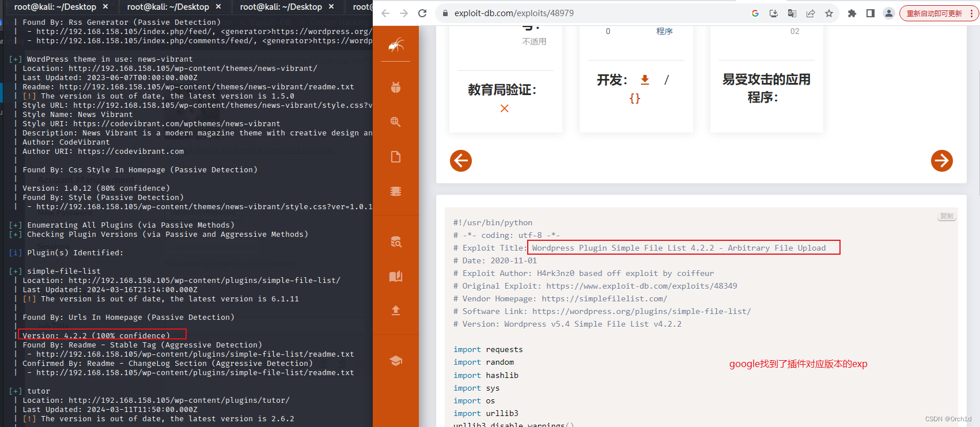Click the '#!/usr/bin/python' code line
Screen dimensions: 980x427
(493, 222)
